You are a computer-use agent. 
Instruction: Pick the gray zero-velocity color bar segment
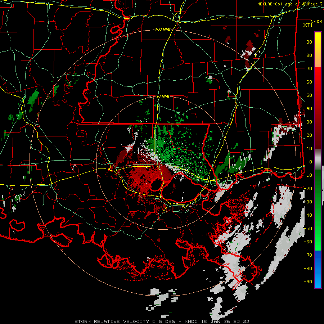[318, 159]
